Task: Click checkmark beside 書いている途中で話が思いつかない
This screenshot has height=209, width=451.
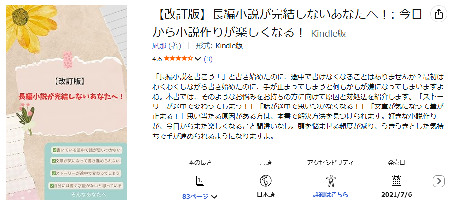Action: click(54, 150)
